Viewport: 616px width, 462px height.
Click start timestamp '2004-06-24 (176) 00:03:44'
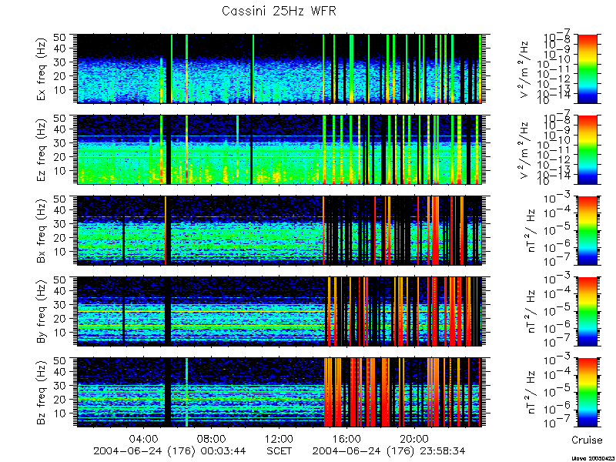point(169,451)
